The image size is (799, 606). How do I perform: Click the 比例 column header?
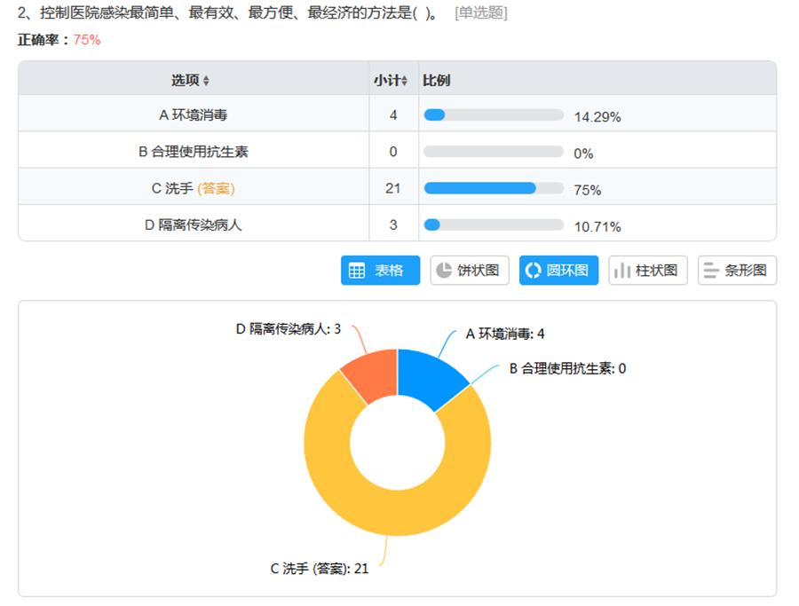point(436,80)
